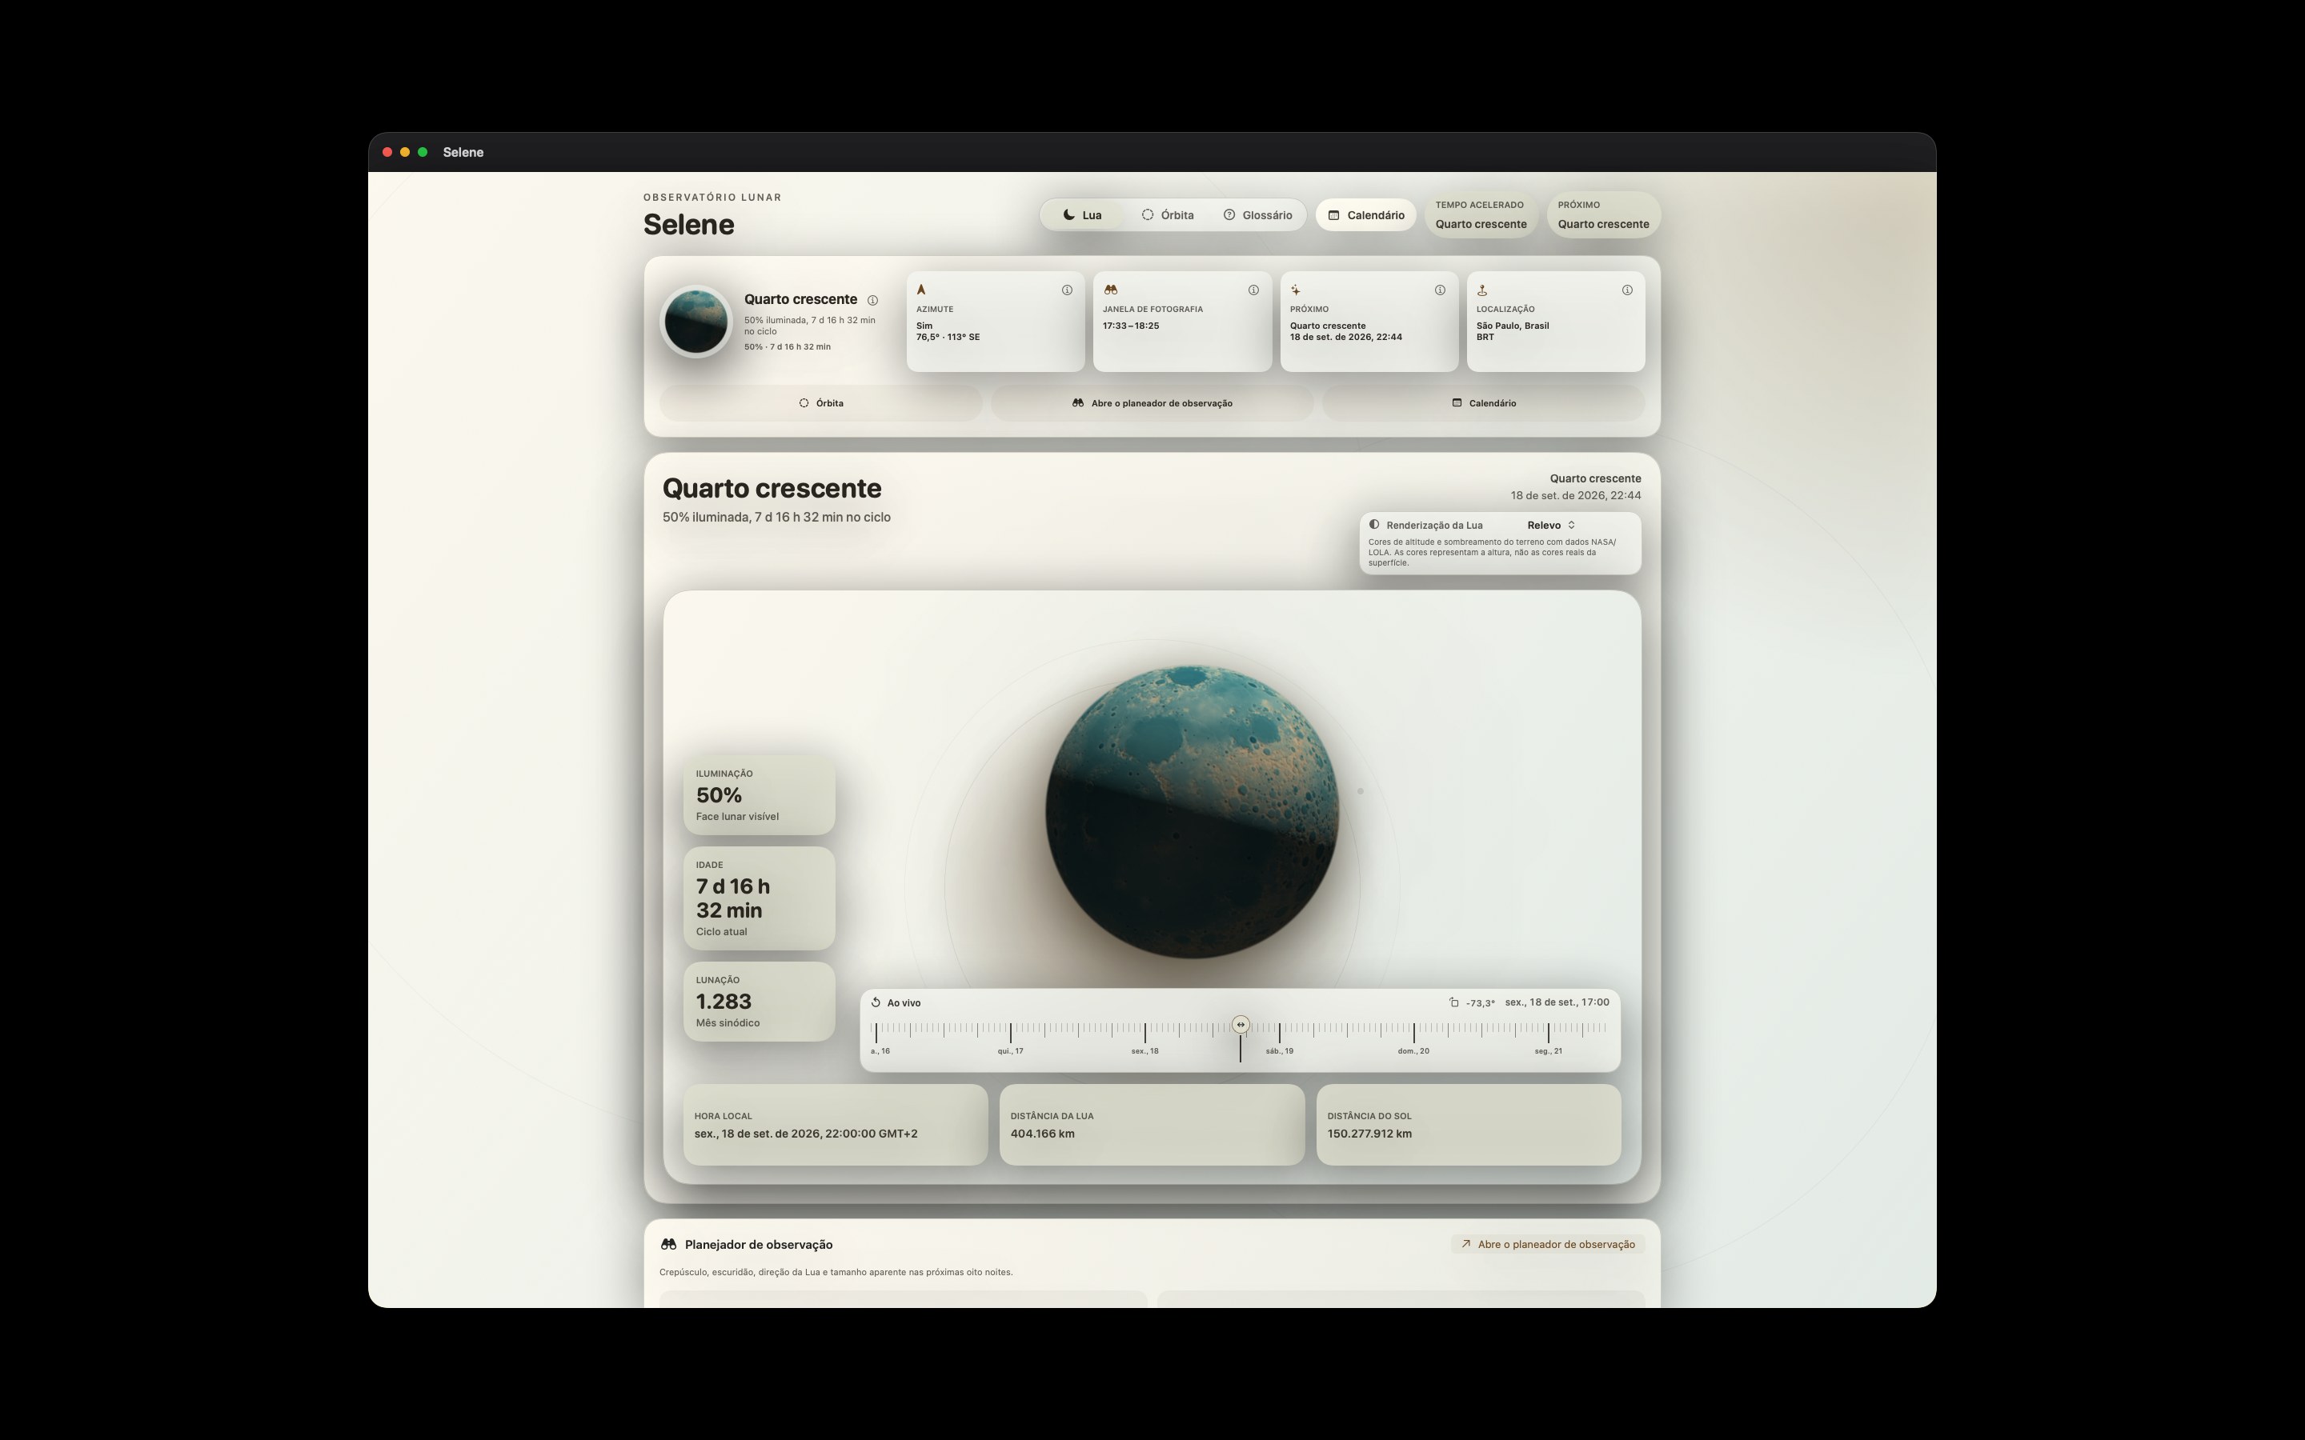Viewport: 2305px width, 1440px height.
Task: Click the Idade 7 d 16 h card
Action: pyautogui.click(x=759, y=898)
